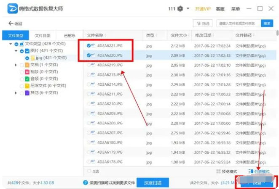The height and width of the screenshot is (189, 279).
Task: Switch to the 文件目录 tab
Action: (43, 36)
